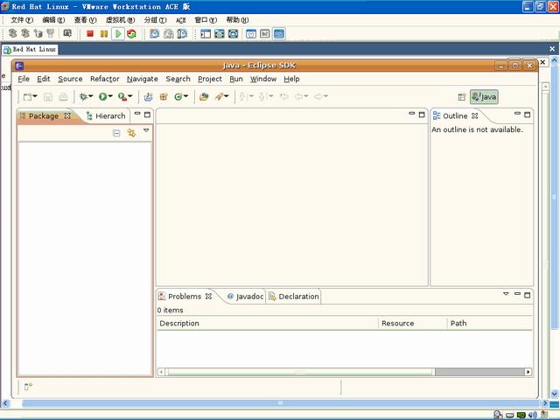Click the Problems view horizontal scrollbar

pos(344,372)
